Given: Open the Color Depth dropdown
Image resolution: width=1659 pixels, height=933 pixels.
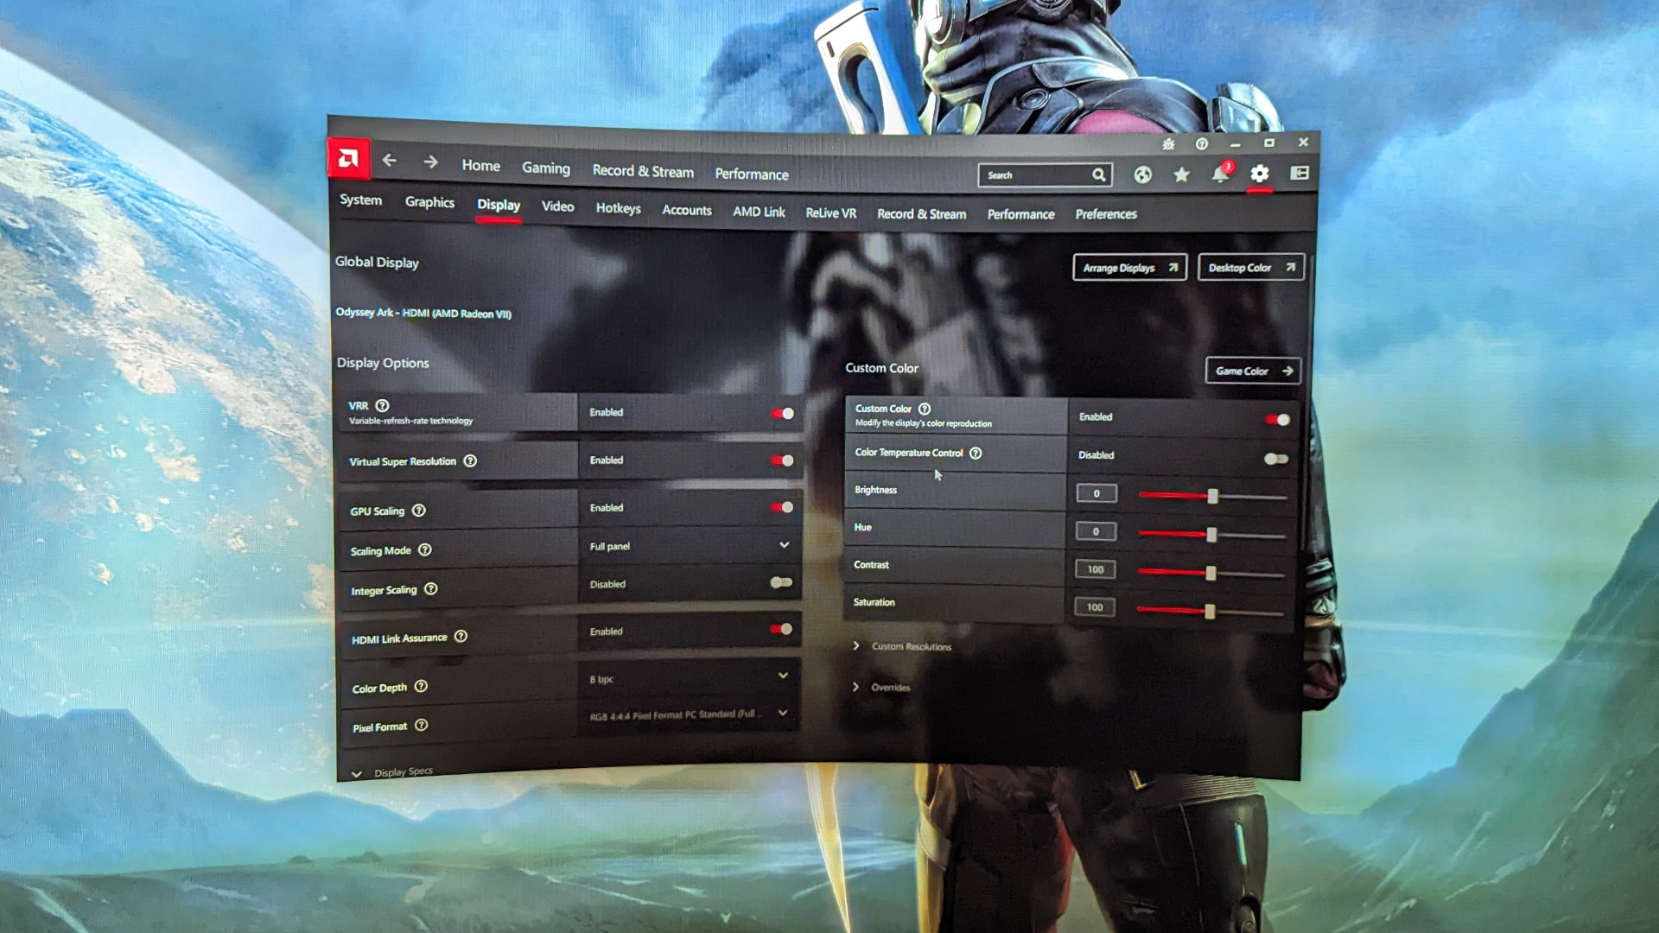Looking at the screenshot, I should (686, 676).
